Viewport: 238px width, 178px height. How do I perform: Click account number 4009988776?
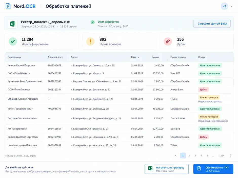(x=54, y=109)
